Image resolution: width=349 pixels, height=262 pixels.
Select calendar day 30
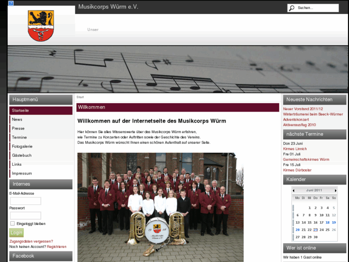click(x=315, y=237)
